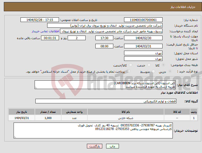Click the شماره نیاز label
The width and height of the screenshot is (202, 153).
coord(191,20)
